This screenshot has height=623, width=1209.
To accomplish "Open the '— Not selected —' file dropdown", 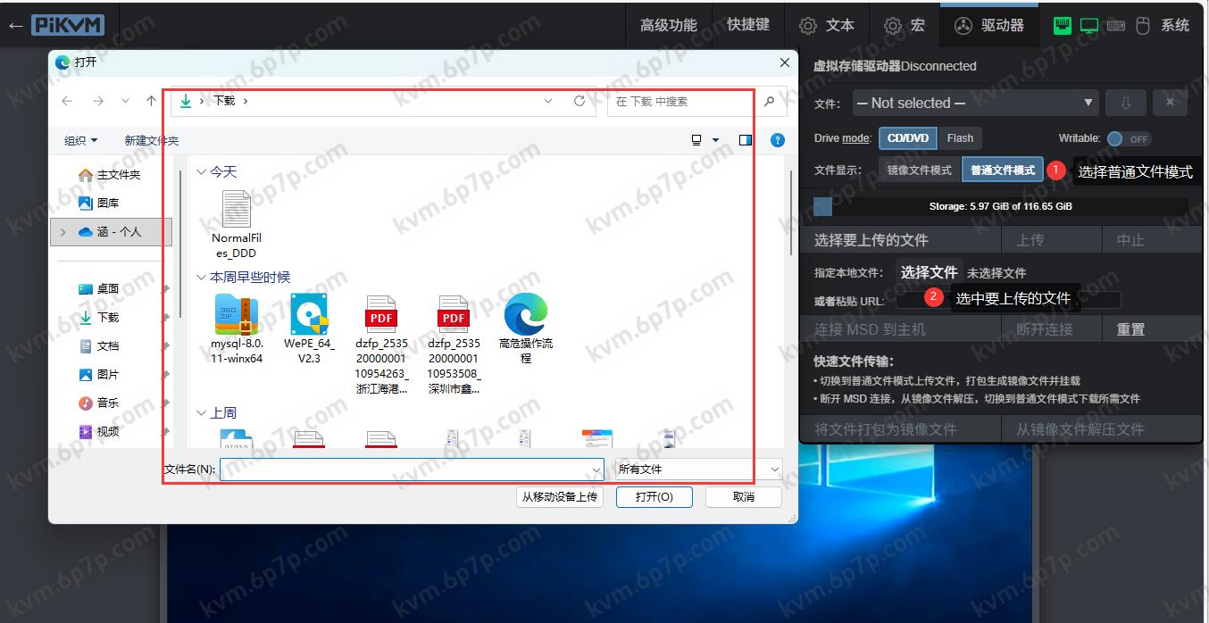I will [x=975, y=104].
